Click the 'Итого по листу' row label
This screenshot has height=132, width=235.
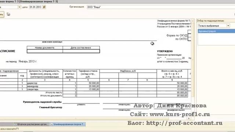coord(54,92)
